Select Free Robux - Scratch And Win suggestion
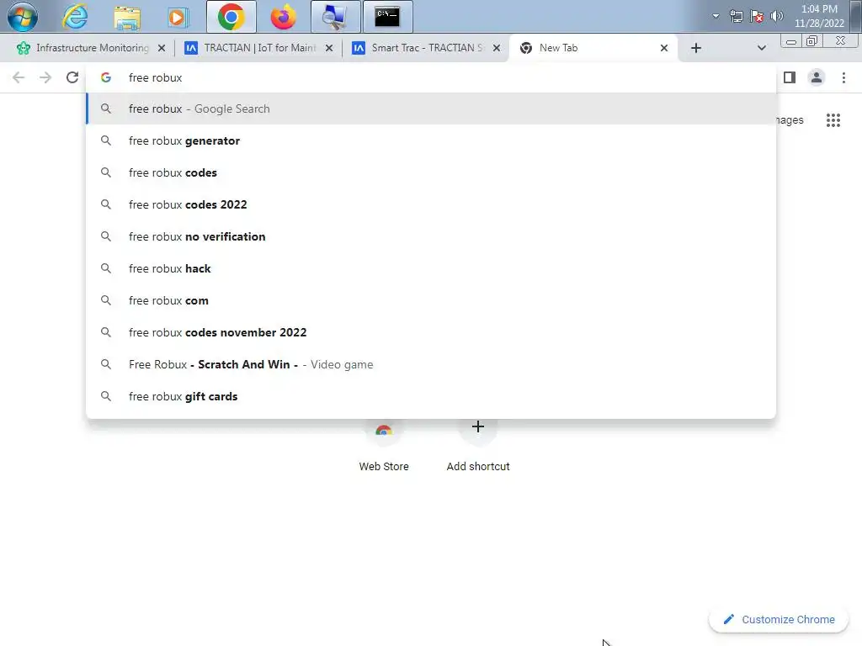 point(430,364)
